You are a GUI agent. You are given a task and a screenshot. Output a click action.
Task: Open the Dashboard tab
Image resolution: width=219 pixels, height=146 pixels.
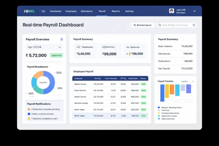pyautogui.click(x=55, y=11)
